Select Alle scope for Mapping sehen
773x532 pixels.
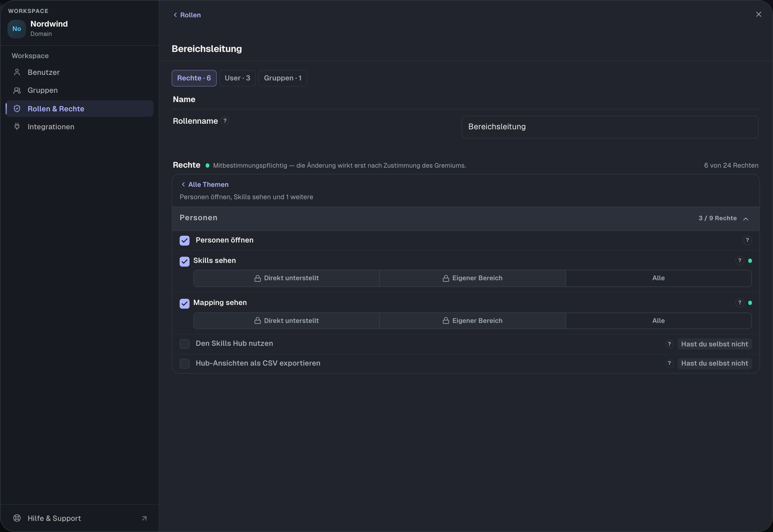click(658, 321)
